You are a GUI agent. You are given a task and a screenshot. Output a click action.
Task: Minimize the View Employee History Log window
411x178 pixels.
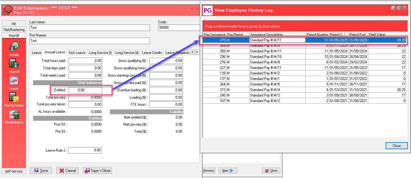click(399, 8)
